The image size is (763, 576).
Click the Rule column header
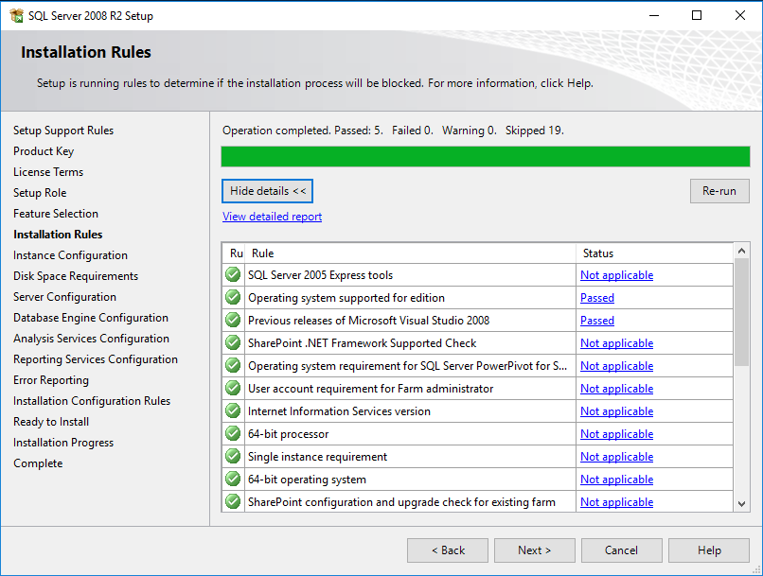click(x=410, y=253)
